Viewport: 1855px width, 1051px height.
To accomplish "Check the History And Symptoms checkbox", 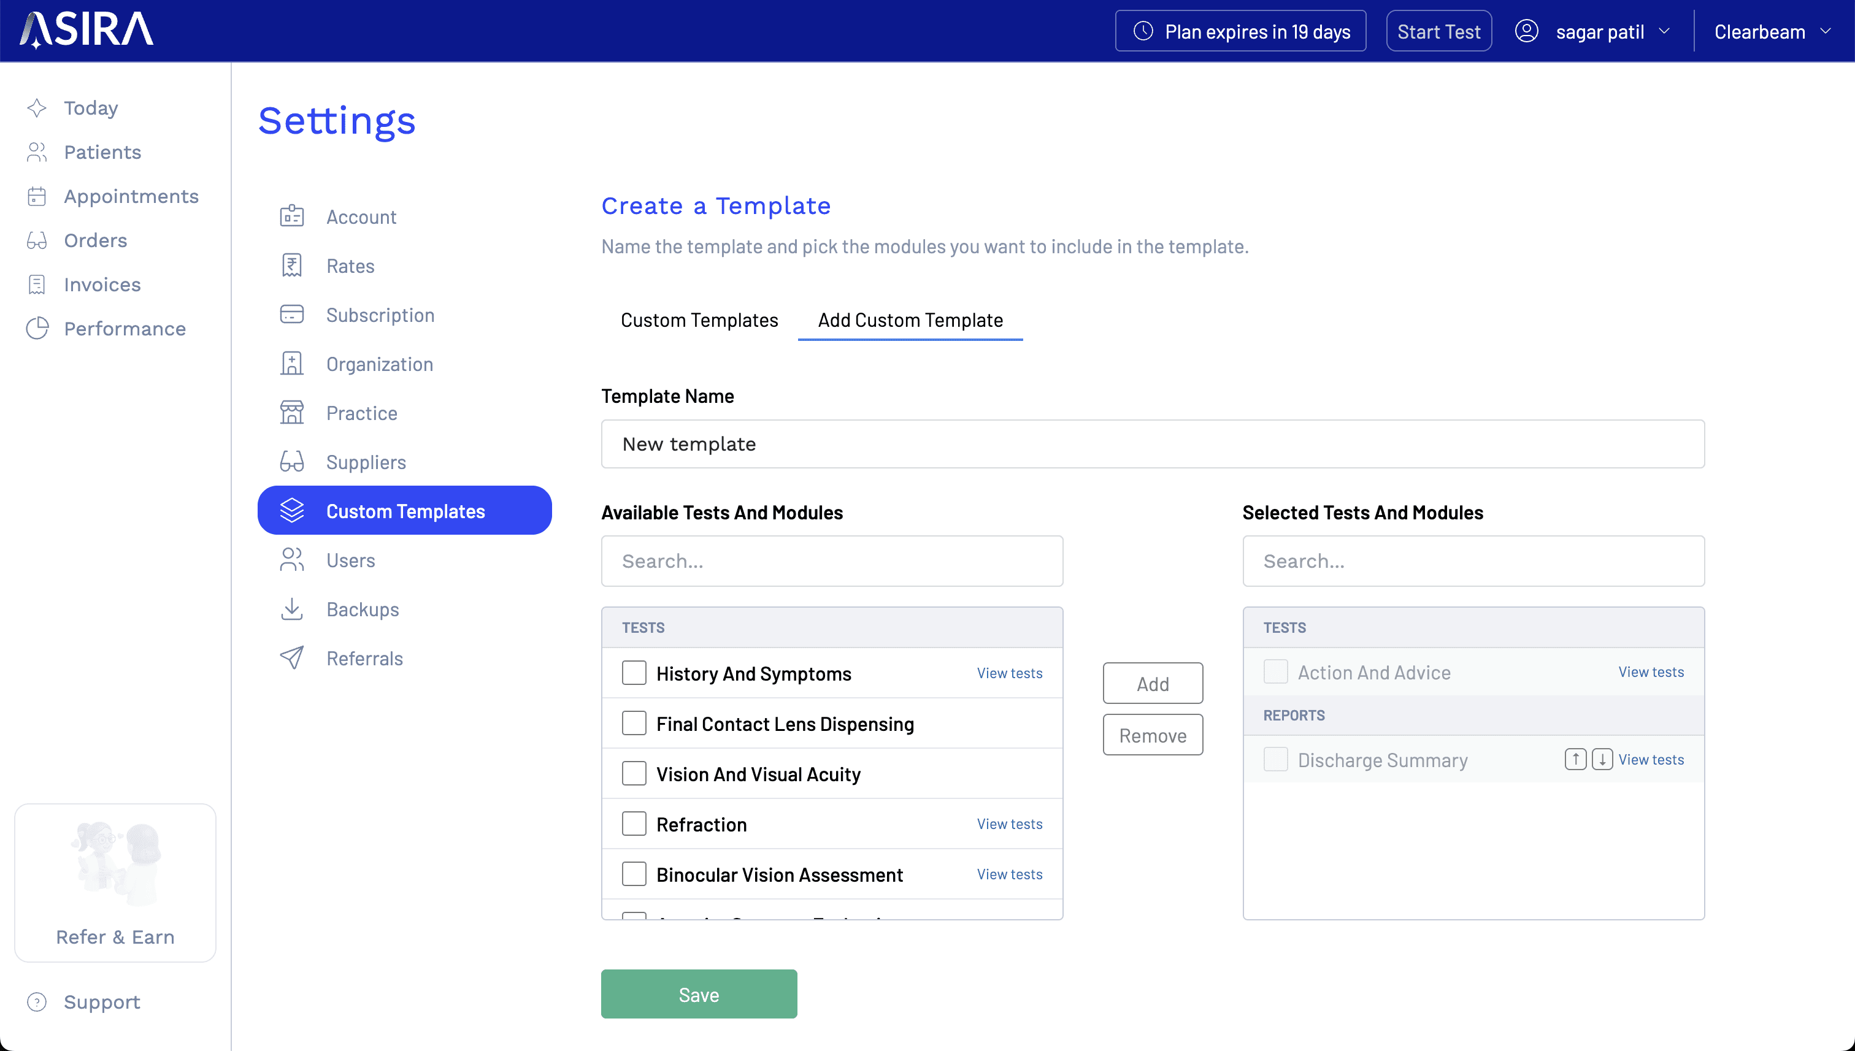I will coord(634,673).
